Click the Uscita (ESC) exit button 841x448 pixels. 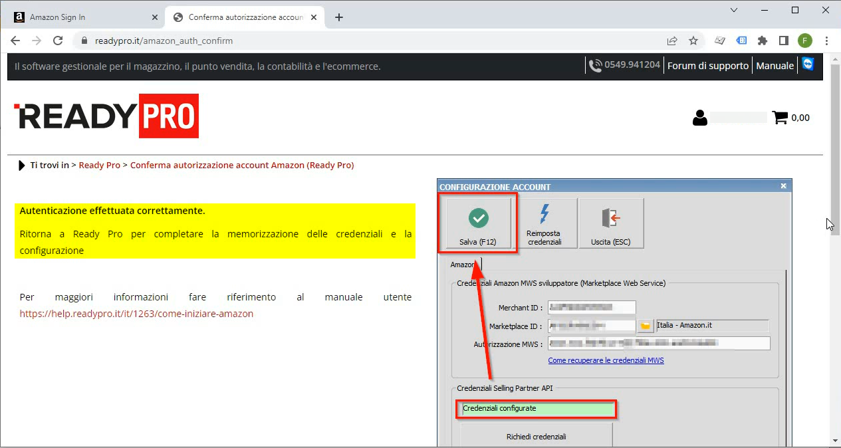(x=610, y=223)
